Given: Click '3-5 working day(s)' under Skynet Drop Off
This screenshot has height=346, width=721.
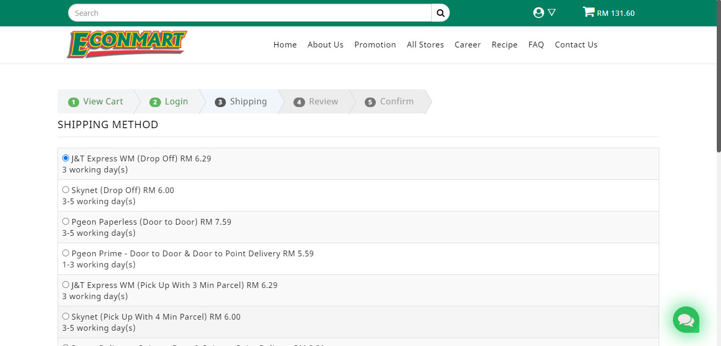Looking at the screenshot, I should tap(99, 201).
